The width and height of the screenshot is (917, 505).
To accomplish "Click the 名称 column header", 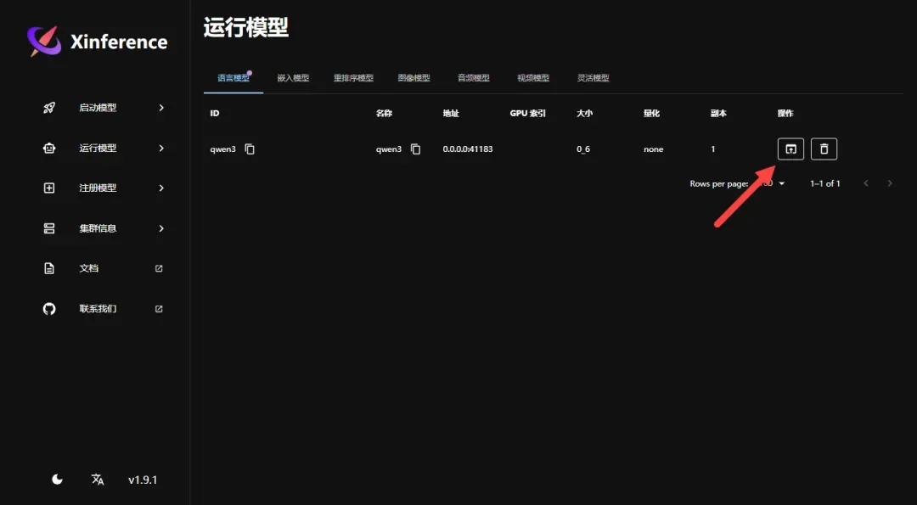I will [x=384, y=114].
